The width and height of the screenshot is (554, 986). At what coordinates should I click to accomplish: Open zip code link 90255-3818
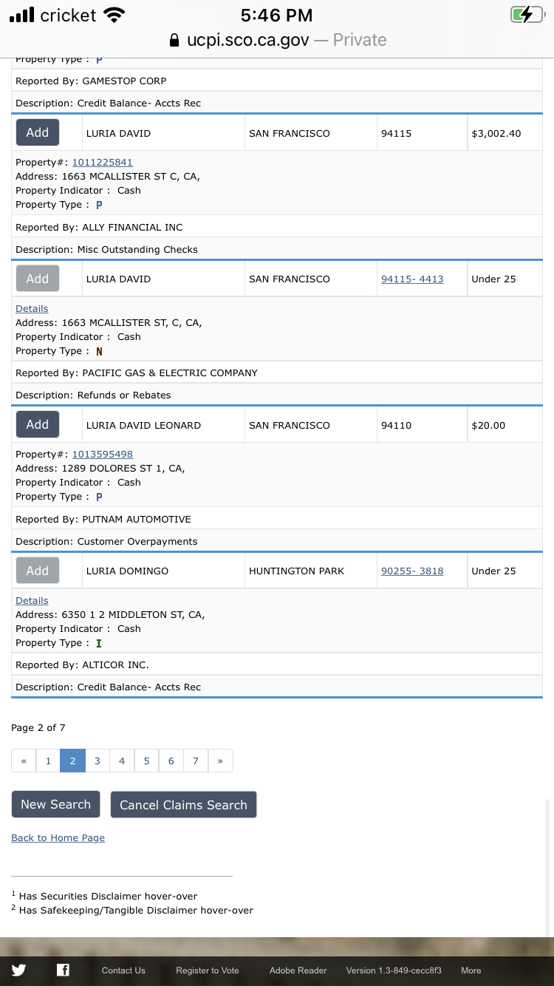point(412,571)
